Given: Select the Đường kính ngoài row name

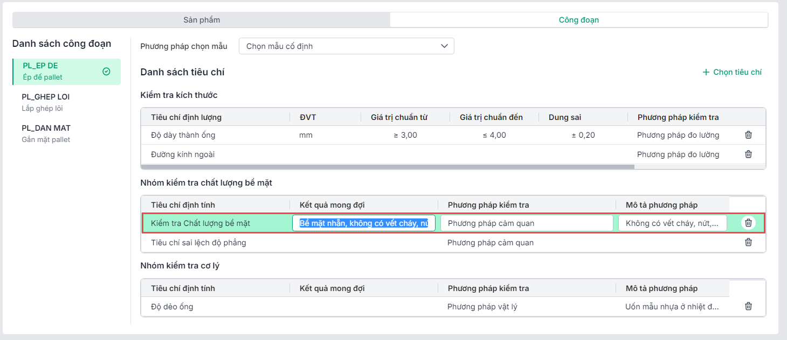Looking at the screenshot, I should click(x=183, y=154).
